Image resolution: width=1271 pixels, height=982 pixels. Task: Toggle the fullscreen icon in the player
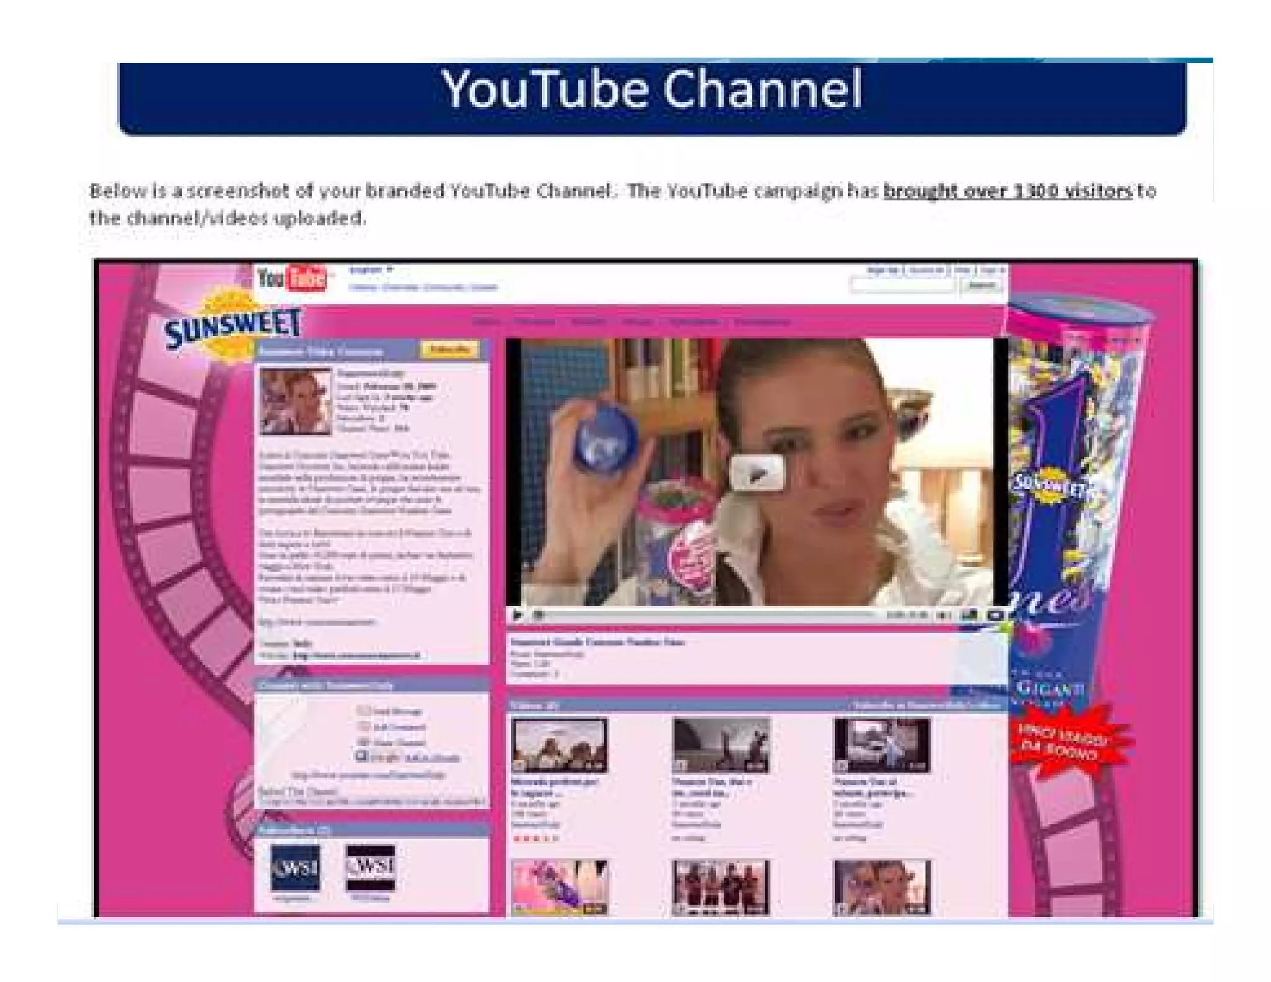(995, 615)
